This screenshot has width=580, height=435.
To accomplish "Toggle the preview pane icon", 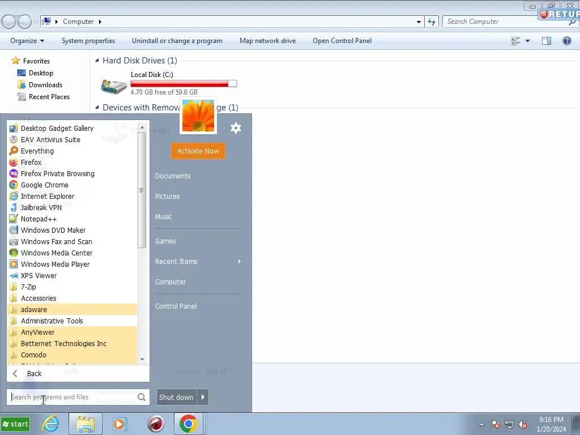I will (x=547, y=41).
